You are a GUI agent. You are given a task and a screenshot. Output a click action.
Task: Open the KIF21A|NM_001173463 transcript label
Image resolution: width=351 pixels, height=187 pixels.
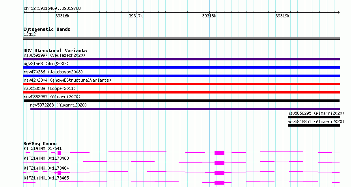point(46,158)
